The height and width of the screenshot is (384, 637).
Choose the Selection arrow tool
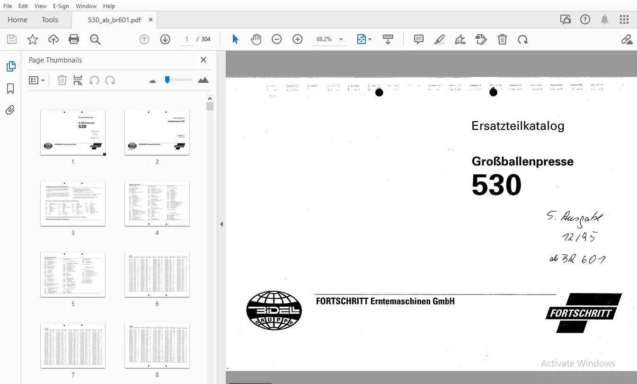pyautogui.click(x=235, y=39)
